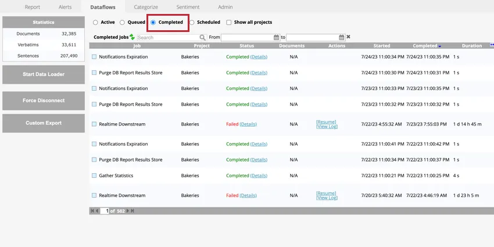Viewport: 494px width, 247px height.
Task: Switch to the Categorize tab
Action: click(x=146, y=7)
